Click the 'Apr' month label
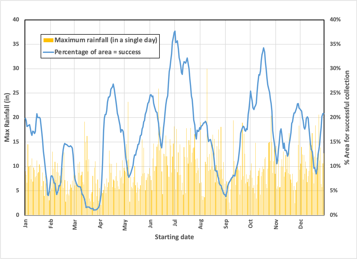 point(101,224)
